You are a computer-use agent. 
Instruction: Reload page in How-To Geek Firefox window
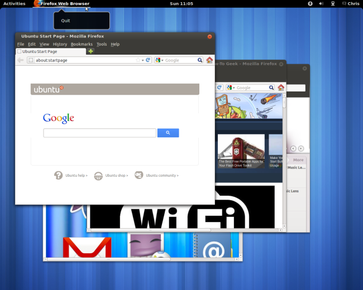tap(219, 88)
